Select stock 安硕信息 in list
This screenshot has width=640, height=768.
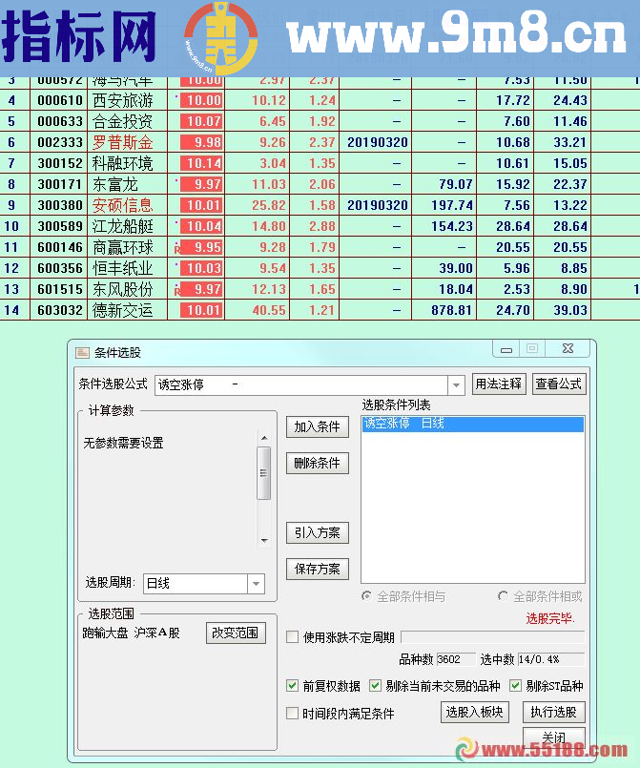(123, 205)
